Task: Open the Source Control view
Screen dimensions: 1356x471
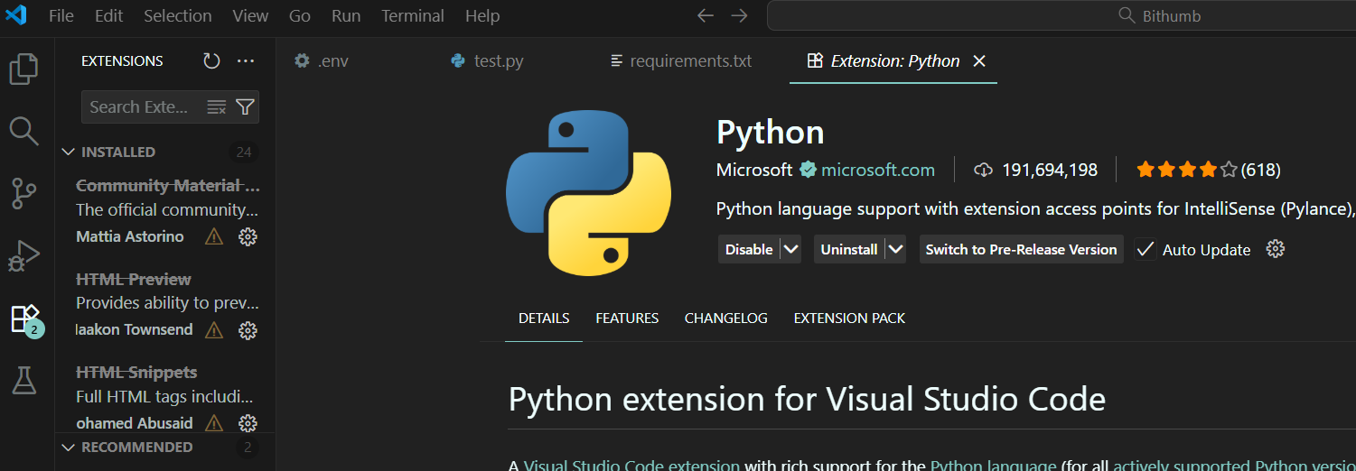Action: [24, 193]
